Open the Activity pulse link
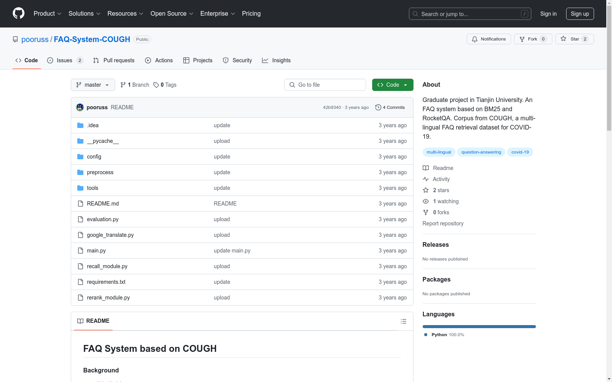 [x=436, y=179]
